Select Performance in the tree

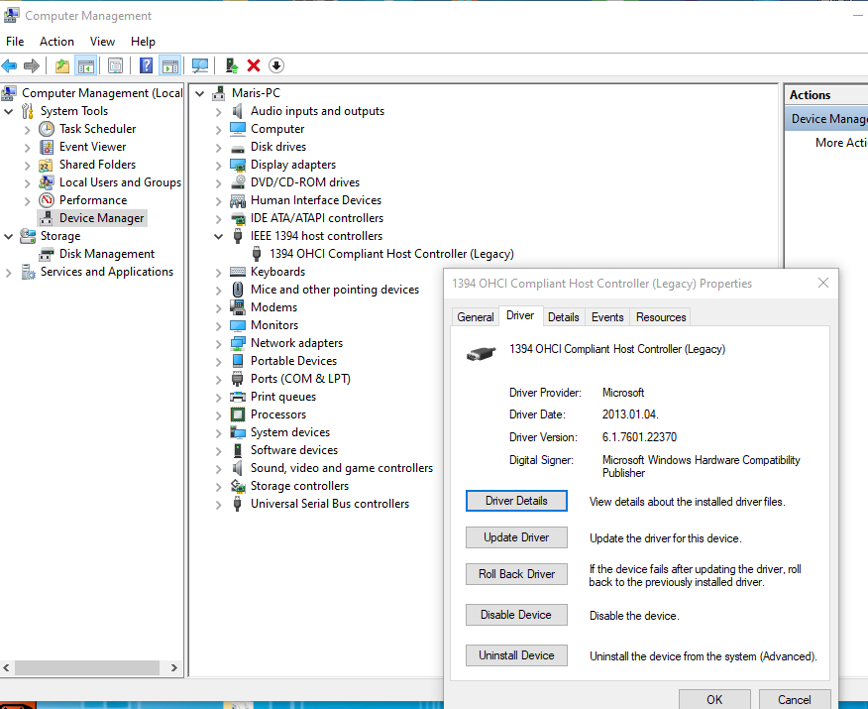click(93, 200)
